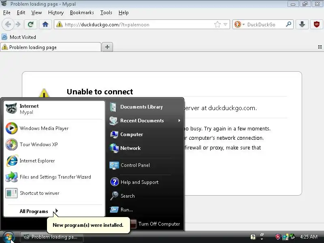Open Files and Settings Transfer Wizard
The height and width of the screenshot is (243, 324).
54,177
